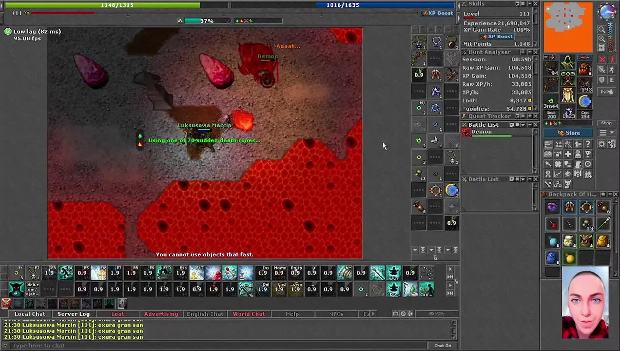Click the Stop button
The width and height of the screenshot is (620, 351).
[x=606, y=123]
